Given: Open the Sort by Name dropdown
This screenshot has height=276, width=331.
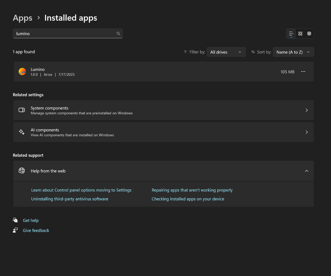Looking at the screenshot, I should coord(293,52).
